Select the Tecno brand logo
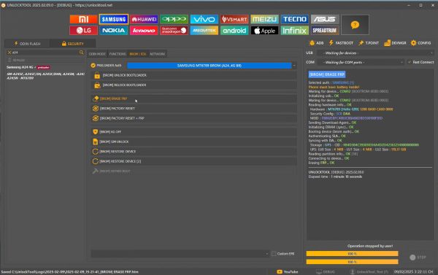 click(x=295, y=19)
